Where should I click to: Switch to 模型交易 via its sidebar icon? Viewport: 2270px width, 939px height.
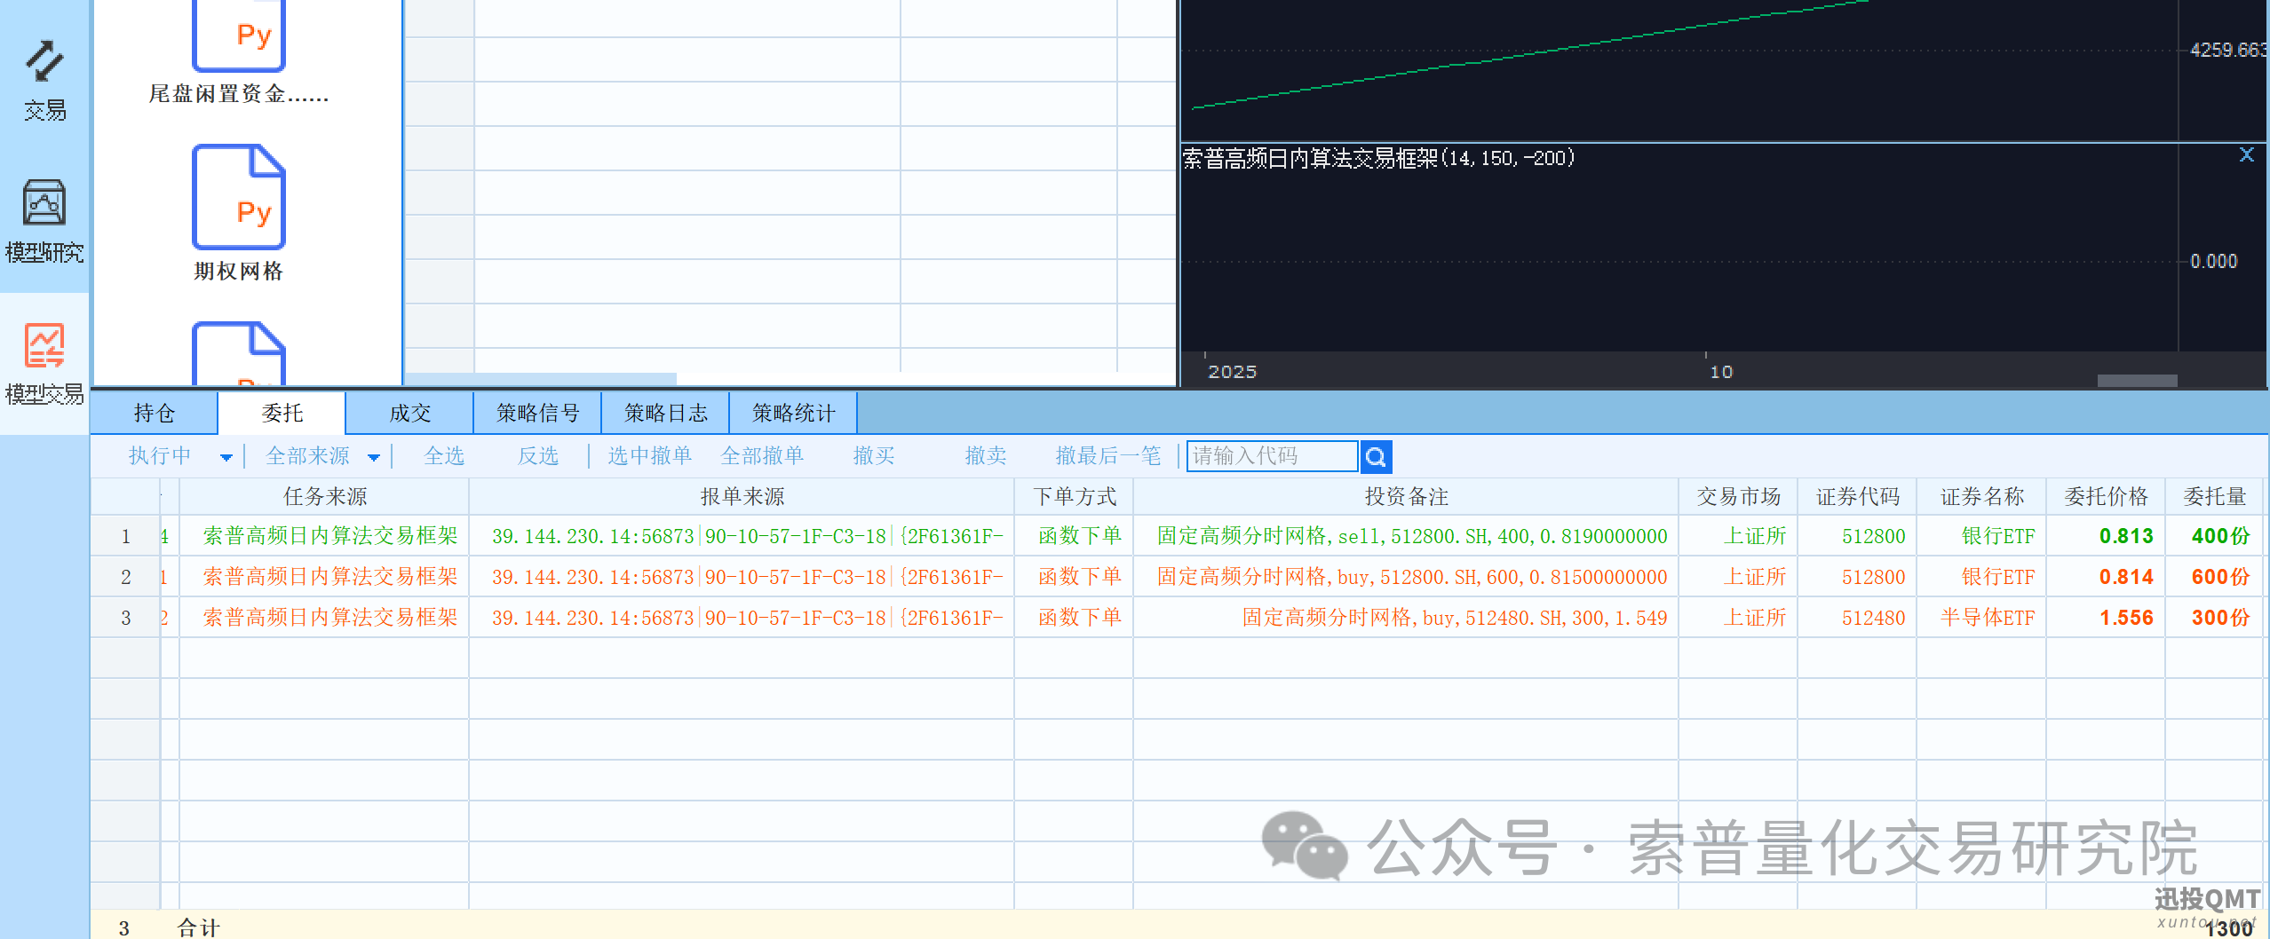[44, 364]
